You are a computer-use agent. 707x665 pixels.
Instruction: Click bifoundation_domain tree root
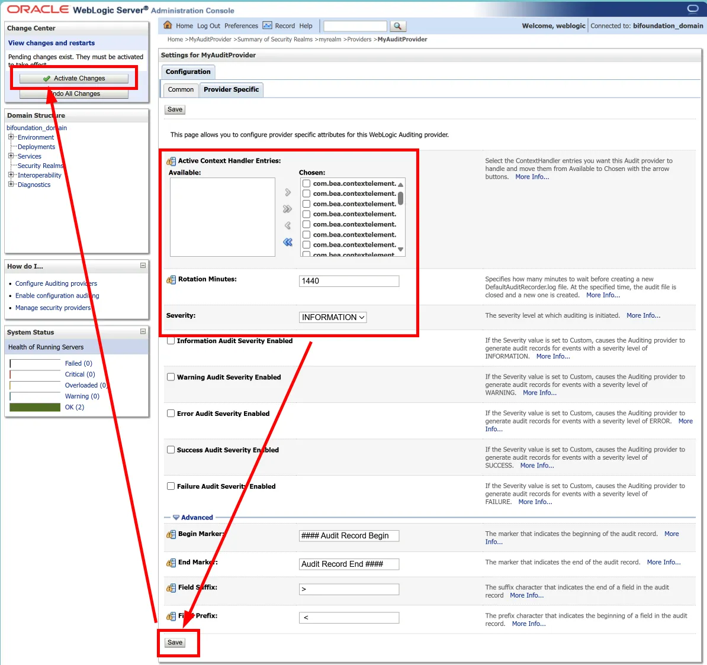[37, 128]
